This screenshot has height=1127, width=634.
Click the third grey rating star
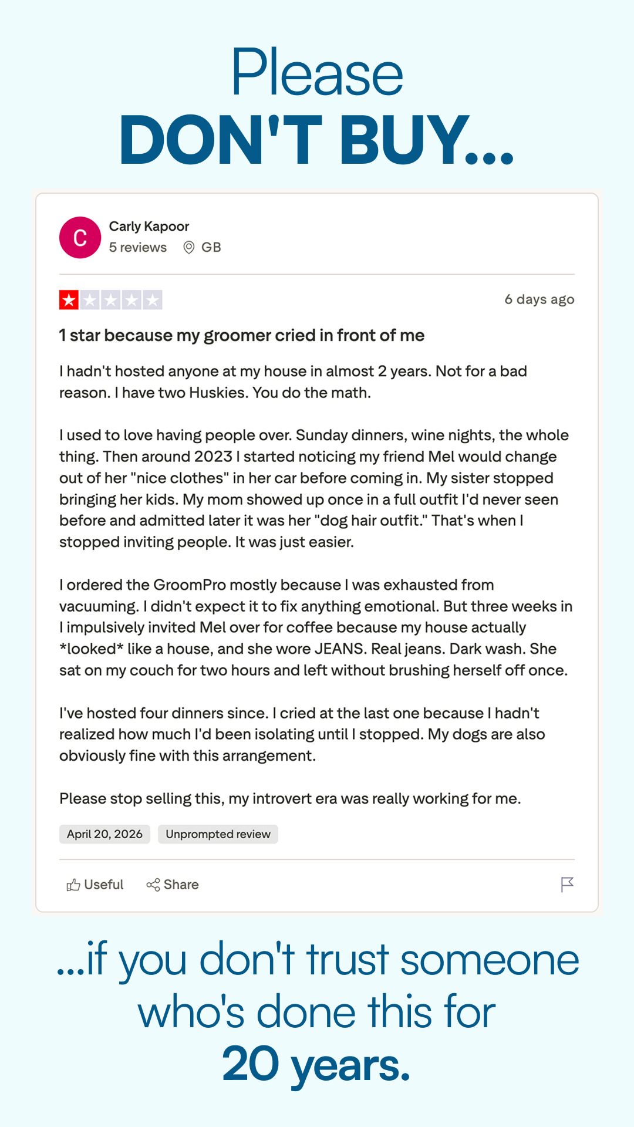click(x=111, y=301)
